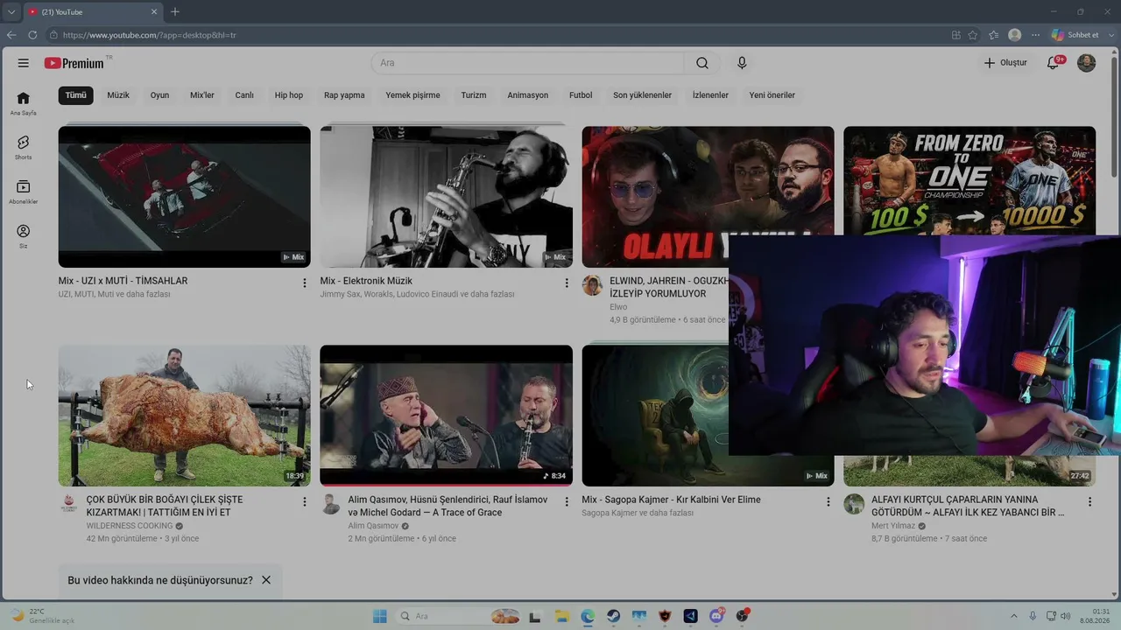Select the Mix'ler filter chip

(202, 95)
